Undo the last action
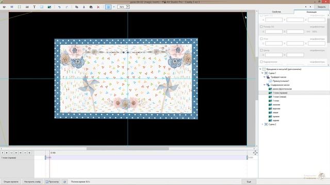The height and width of the screenshot is (185, 330). (59, 7)
